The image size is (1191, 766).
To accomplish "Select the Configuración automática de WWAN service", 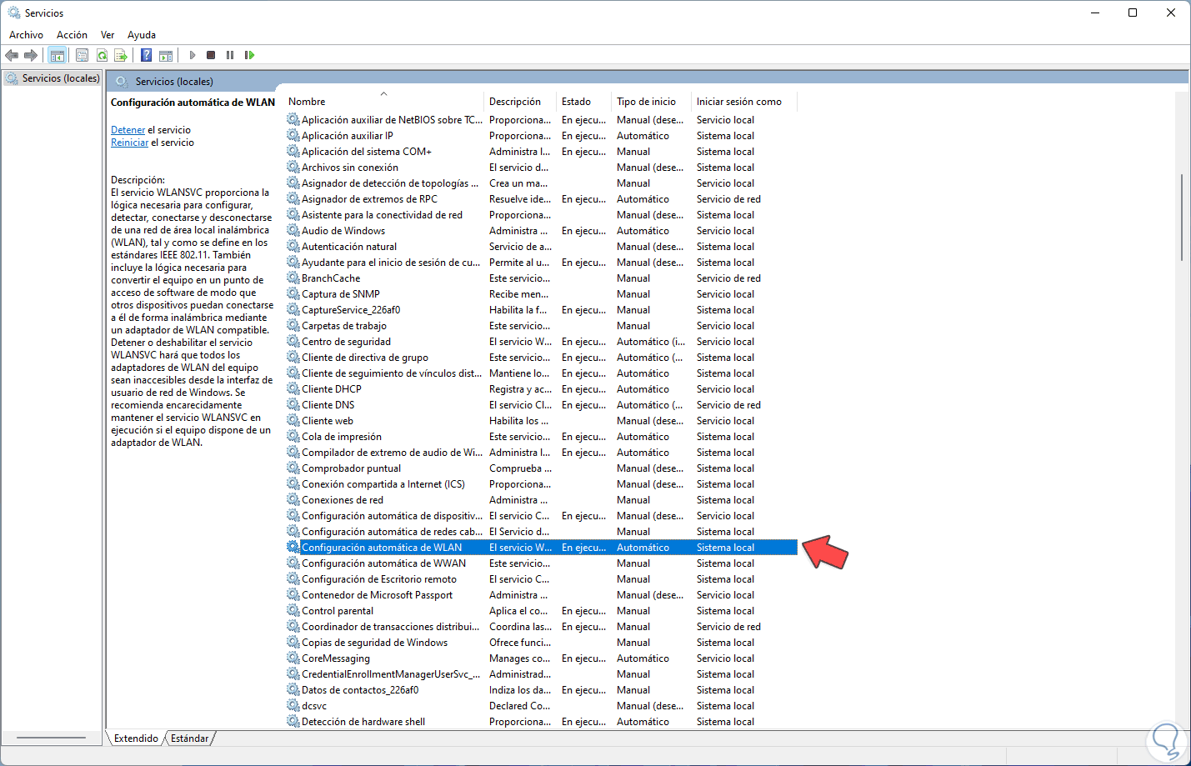I will coord(542,563).
